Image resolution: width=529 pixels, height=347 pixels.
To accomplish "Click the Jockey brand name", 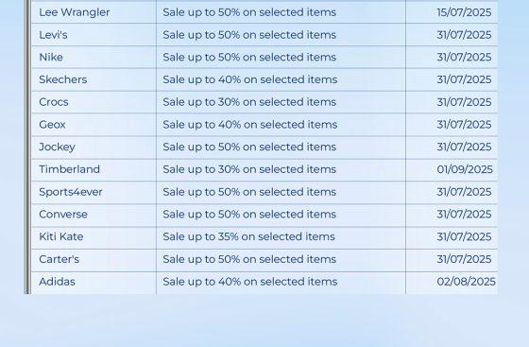I will 57,147.
